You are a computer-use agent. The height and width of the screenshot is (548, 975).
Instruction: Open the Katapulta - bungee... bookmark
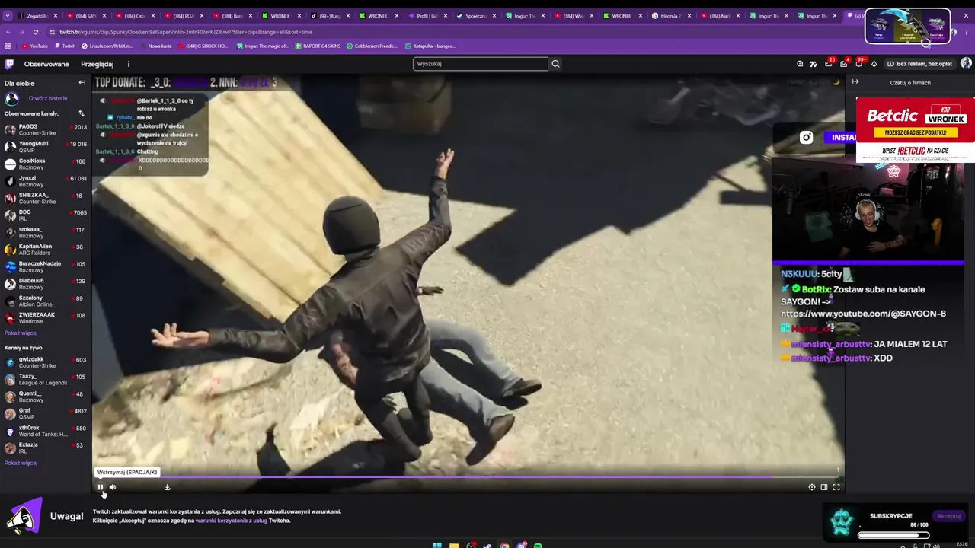429,46
